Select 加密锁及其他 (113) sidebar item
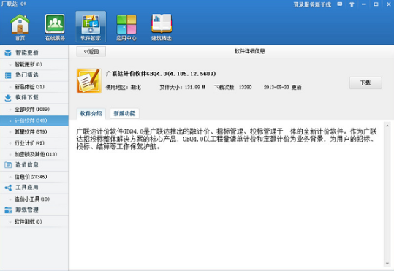The height and width of the screenshot is (271, 394). pyautogui.click(x=34, y=154)
